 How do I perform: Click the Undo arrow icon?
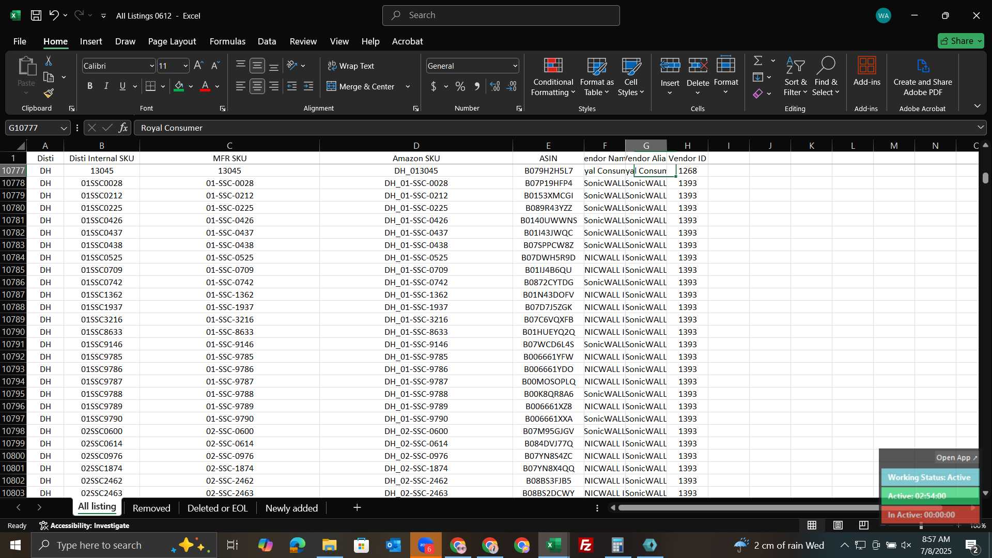(54, 16)
